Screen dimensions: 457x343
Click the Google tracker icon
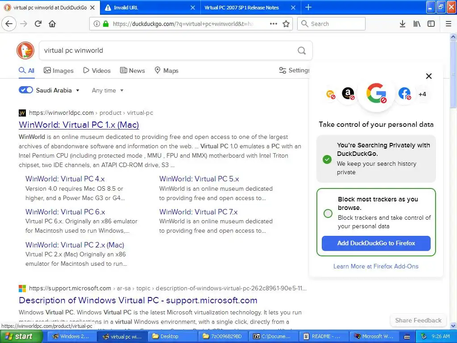click(x=376, y=93)
